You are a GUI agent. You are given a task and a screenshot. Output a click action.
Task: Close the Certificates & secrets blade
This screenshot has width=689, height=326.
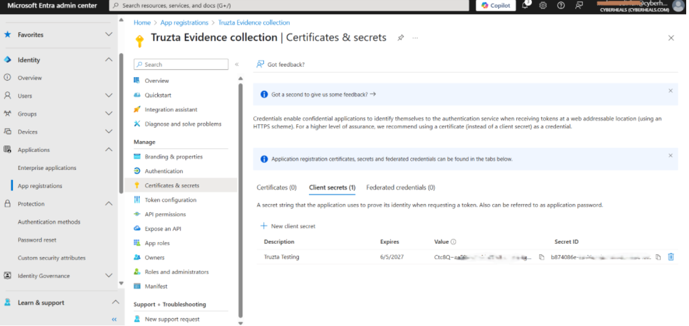pos(671,38)
